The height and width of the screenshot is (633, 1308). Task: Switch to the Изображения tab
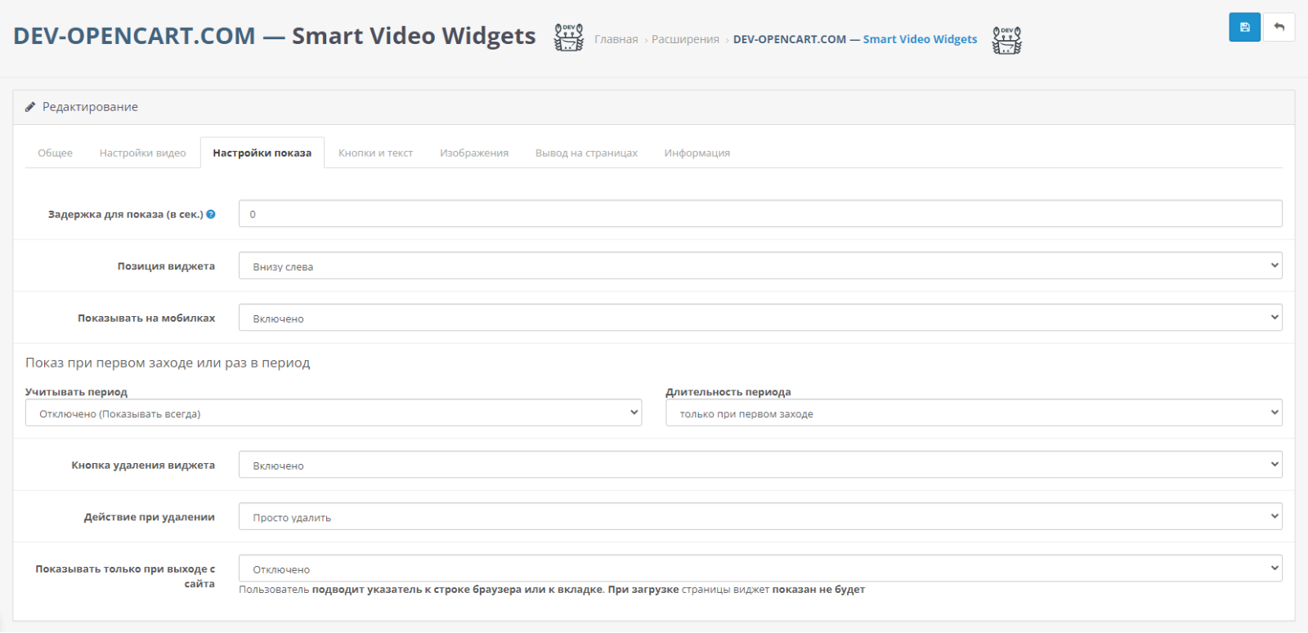(474, 153)
